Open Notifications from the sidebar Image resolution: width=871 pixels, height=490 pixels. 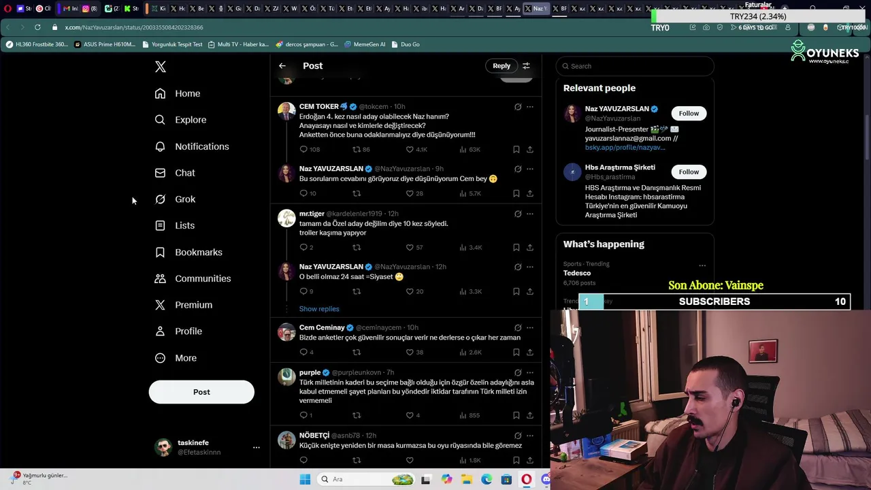pyautogui.click(x=192, y=146)
